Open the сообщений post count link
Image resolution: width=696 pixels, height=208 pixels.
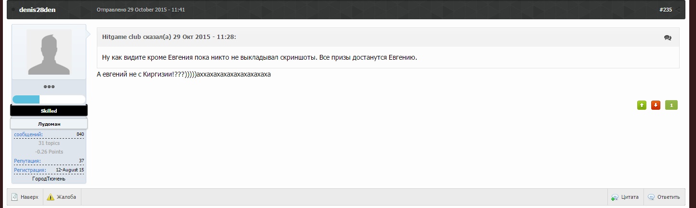pyautogui.click(x=28, y=134)
